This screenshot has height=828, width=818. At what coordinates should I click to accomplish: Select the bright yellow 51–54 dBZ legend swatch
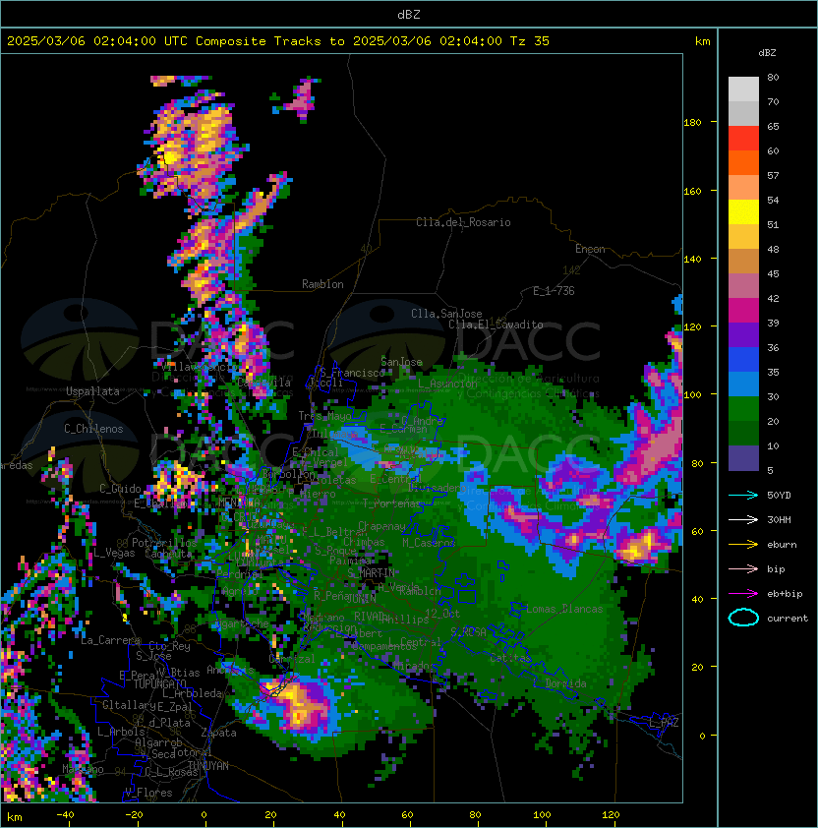743,212
